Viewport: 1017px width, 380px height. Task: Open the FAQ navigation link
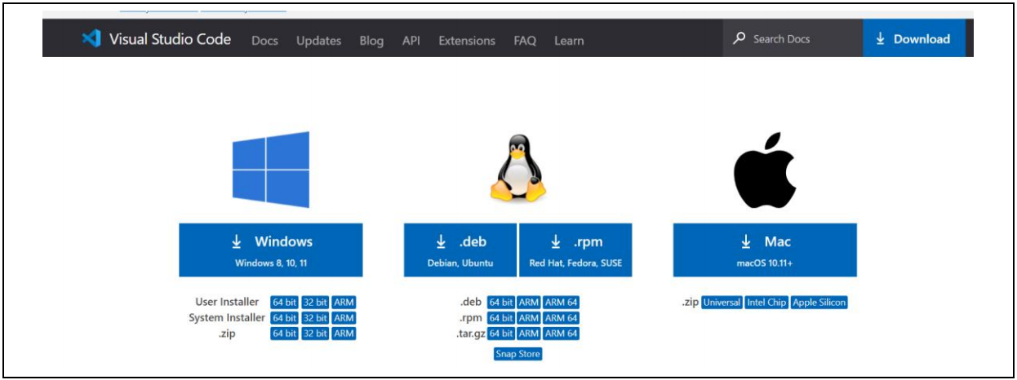[x=525, y=40]
